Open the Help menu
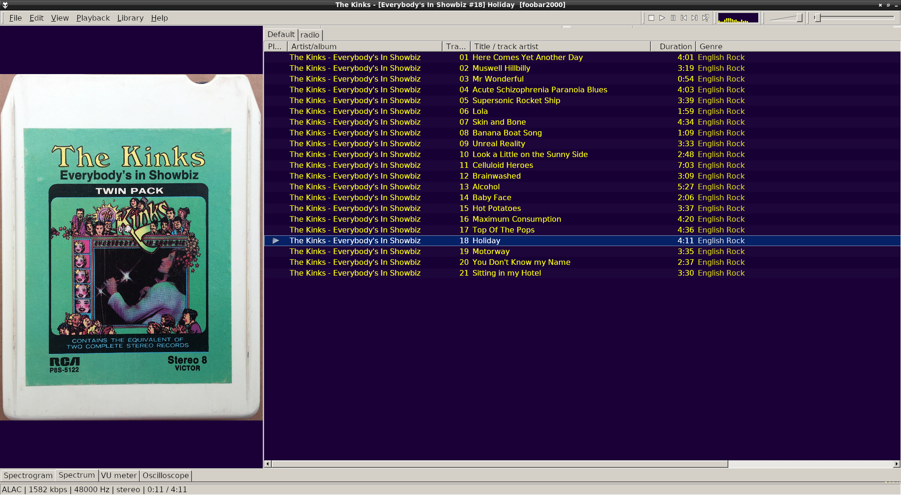This screenshot has height=495, width=901. (160, 18)
